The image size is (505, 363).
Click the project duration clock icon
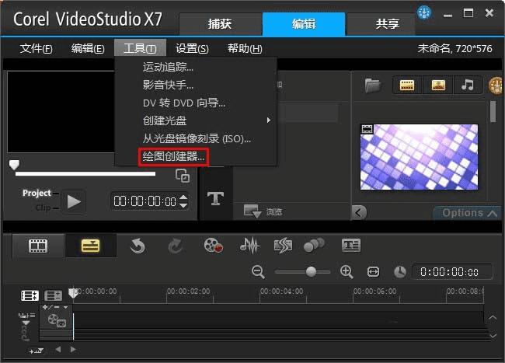pos(399,272)
